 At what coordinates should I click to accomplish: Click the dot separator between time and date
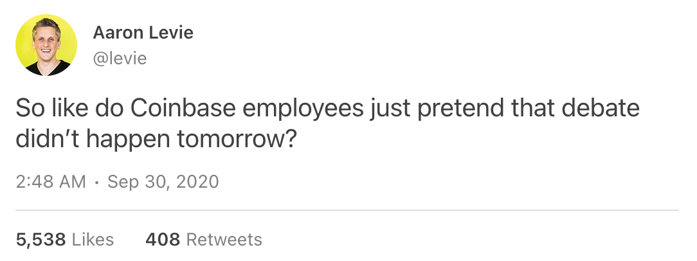coord(96,182)
